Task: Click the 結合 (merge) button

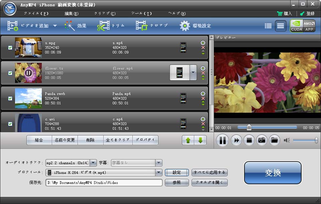Action: [39, 140]
